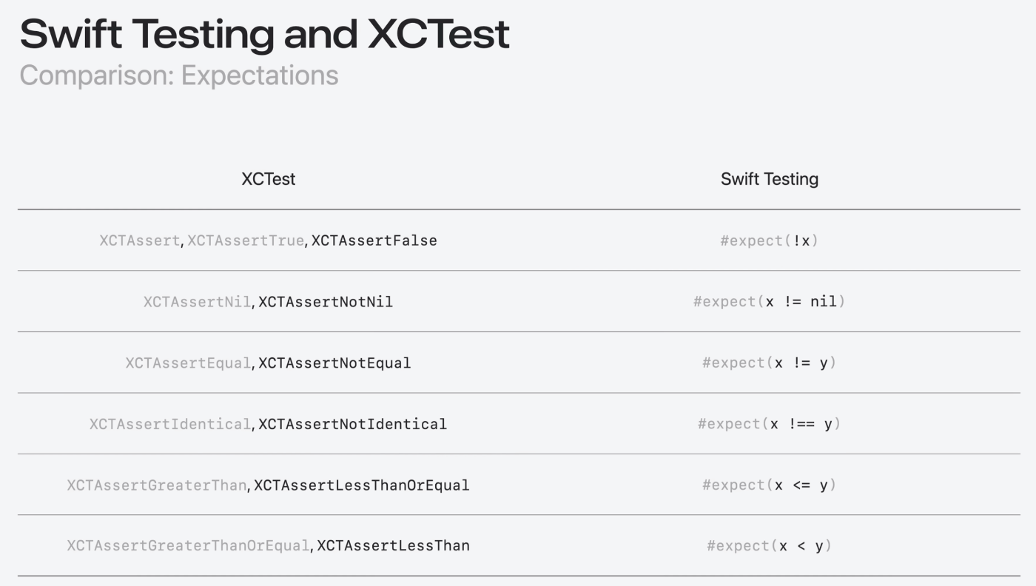Viewport: 1036px width, 586px height.
Task: Click the #expect(!x) code cell
Action: [x=770, y=240]
